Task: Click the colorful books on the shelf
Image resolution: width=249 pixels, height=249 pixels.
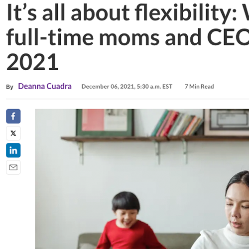Action: [x=177, y=123]
